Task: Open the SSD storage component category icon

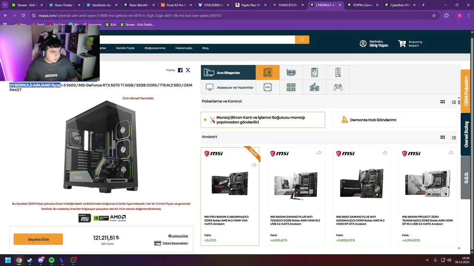Action: pos(314,72)
